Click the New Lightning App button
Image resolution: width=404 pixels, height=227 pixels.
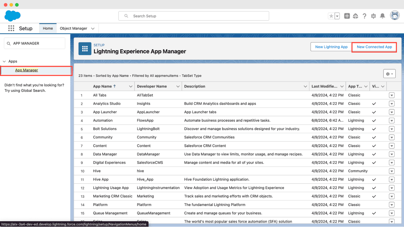tap(331, 47)
